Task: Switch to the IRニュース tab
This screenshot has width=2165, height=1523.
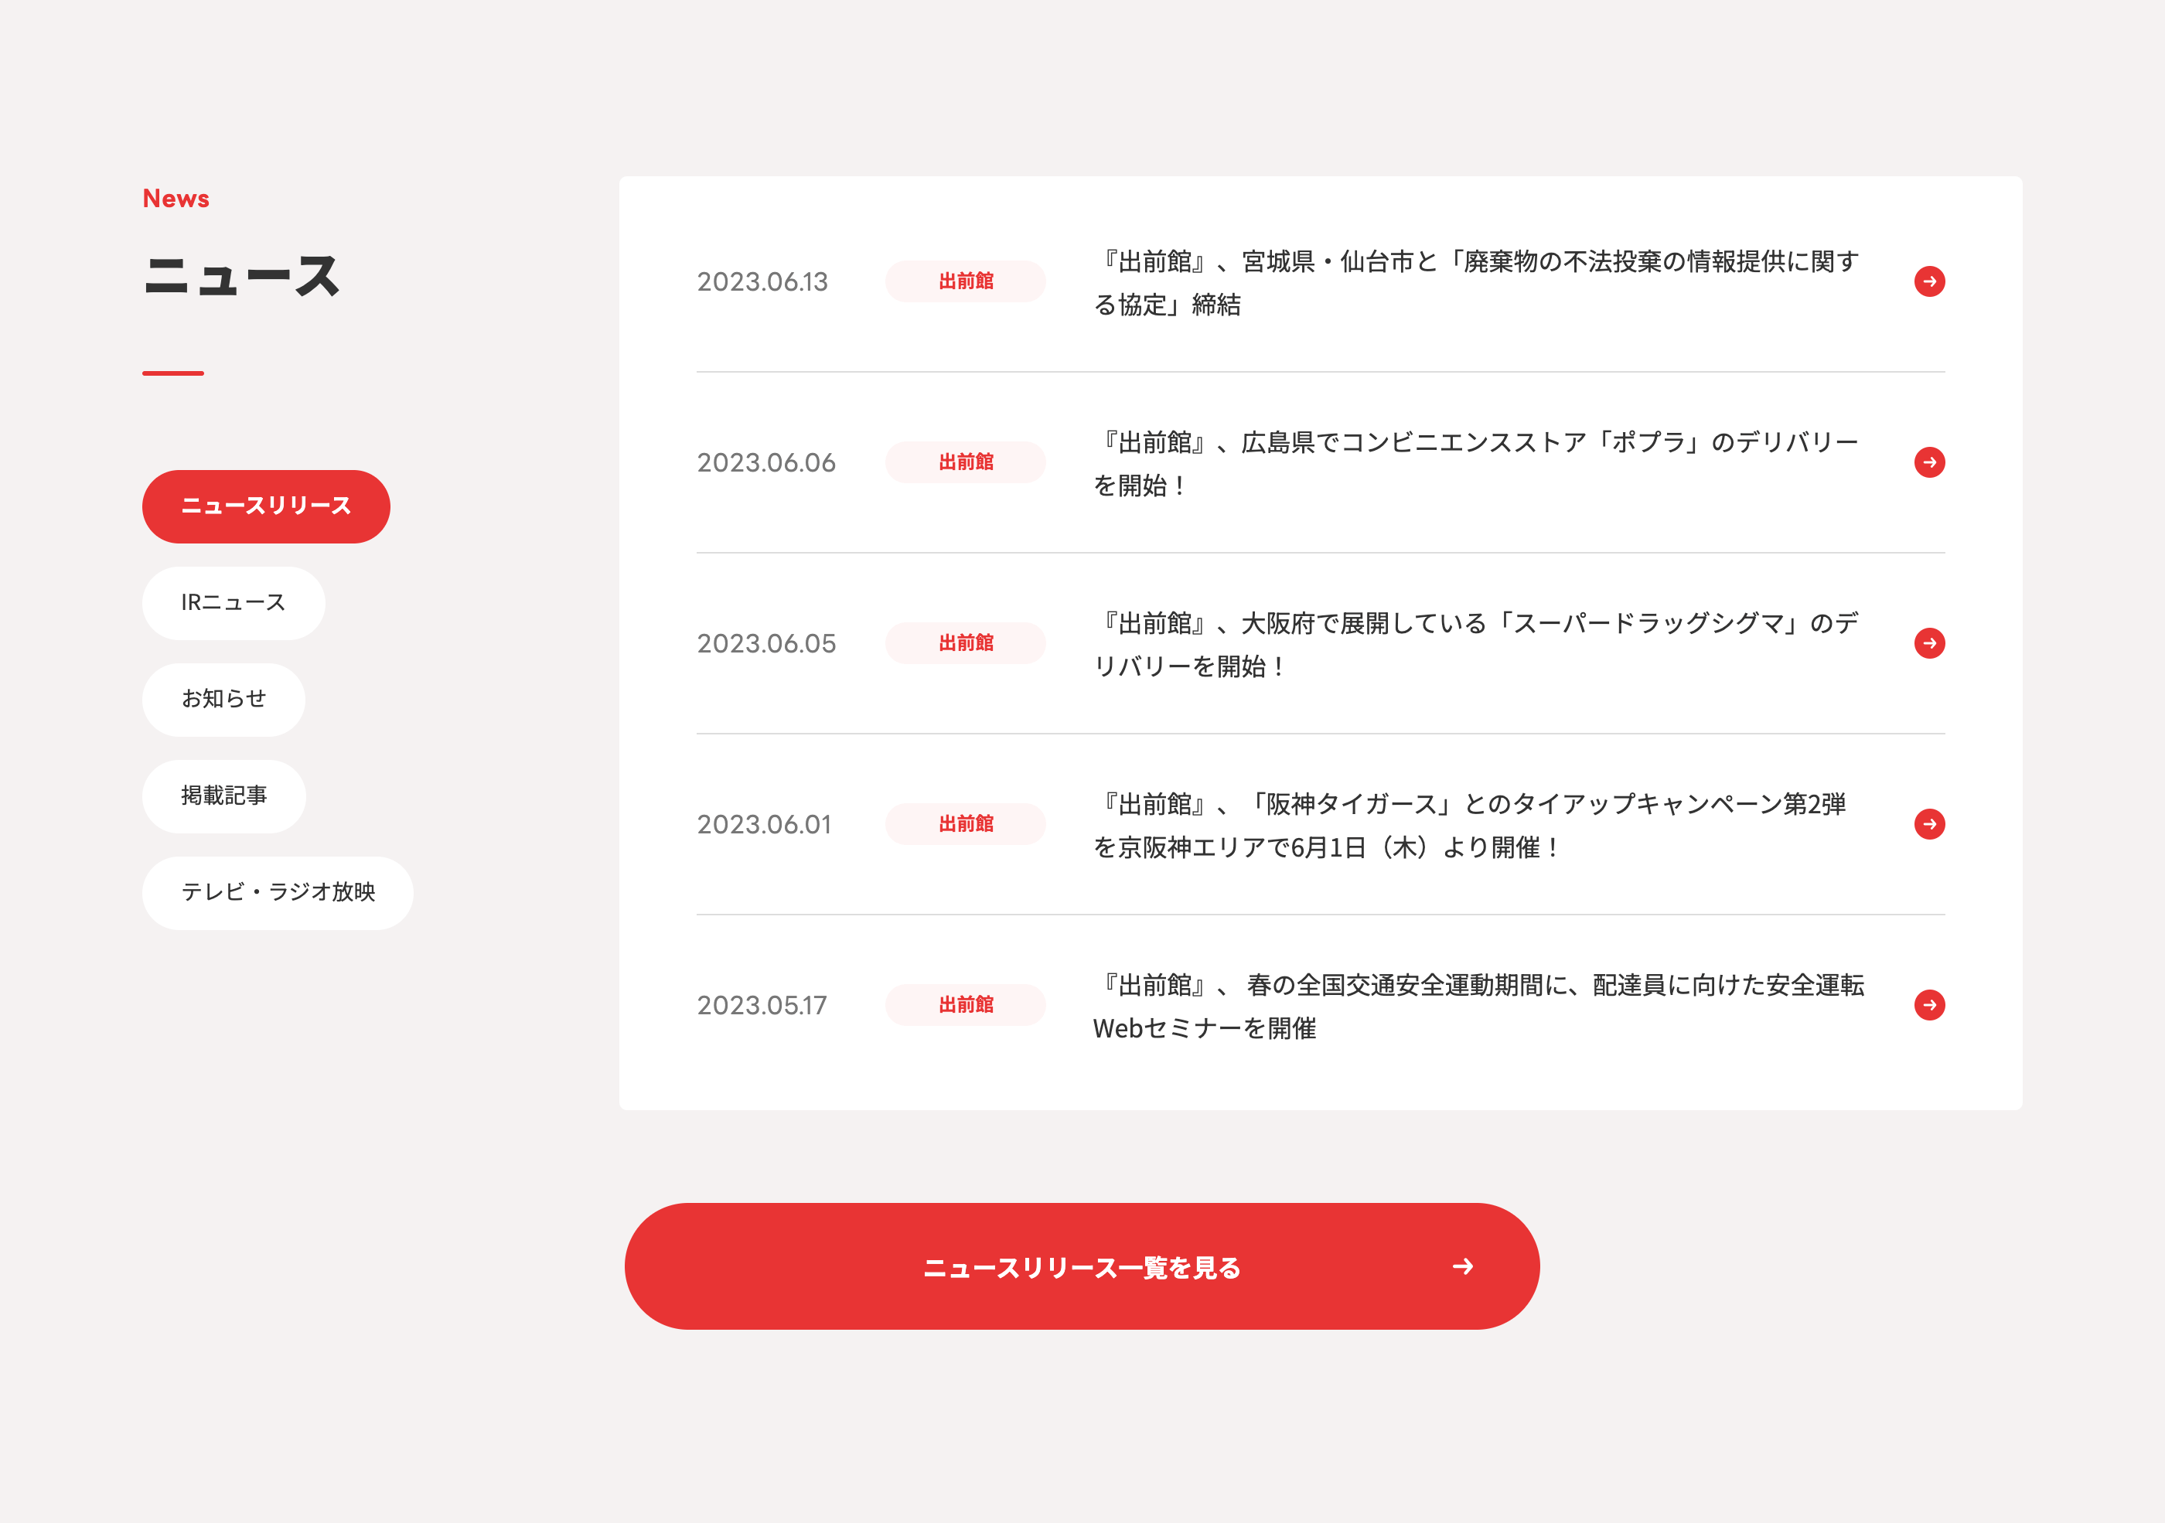Action: (234, 604)
